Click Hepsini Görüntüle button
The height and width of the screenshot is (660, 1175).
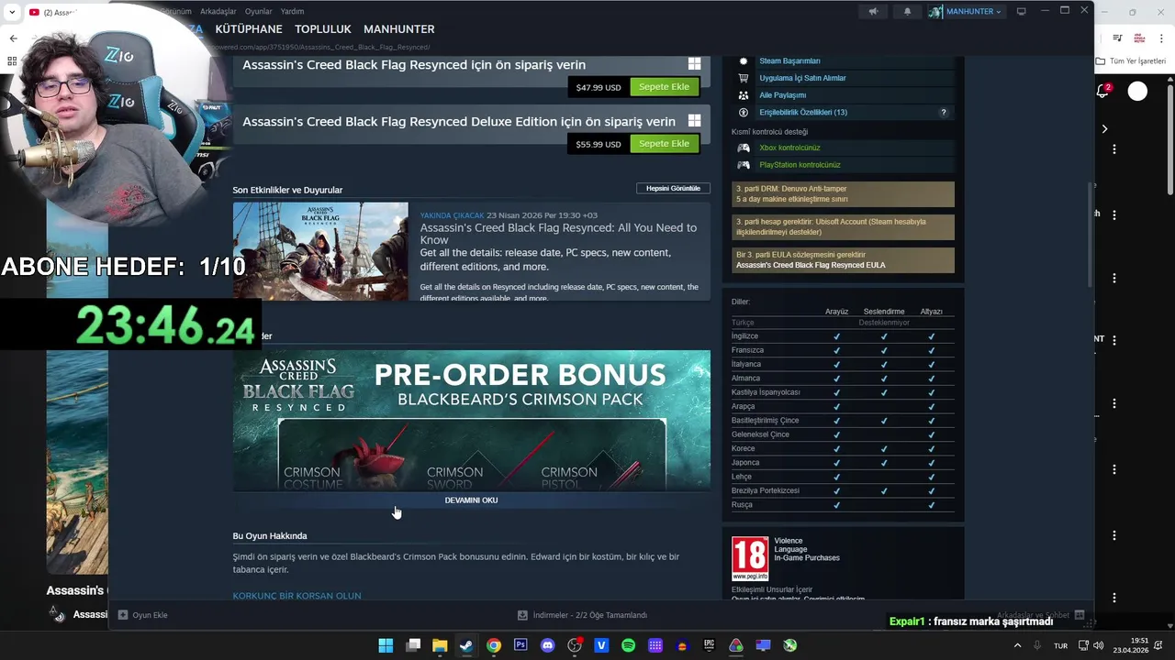[x=673, y=189]
